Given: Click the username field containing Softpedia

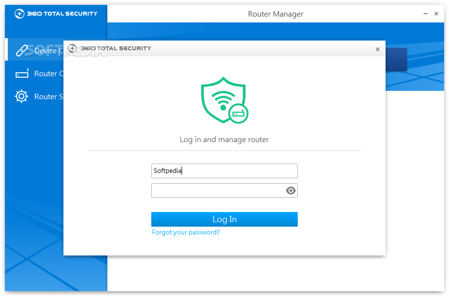Looking at the screenshot, I should pyautogui.click(x=224, y=171).
